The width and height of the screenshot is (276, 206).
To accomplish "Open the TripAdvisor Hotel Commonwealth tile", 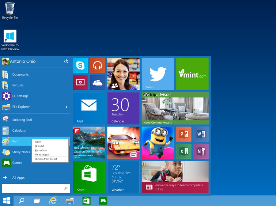I will click(x=175, y=108).
